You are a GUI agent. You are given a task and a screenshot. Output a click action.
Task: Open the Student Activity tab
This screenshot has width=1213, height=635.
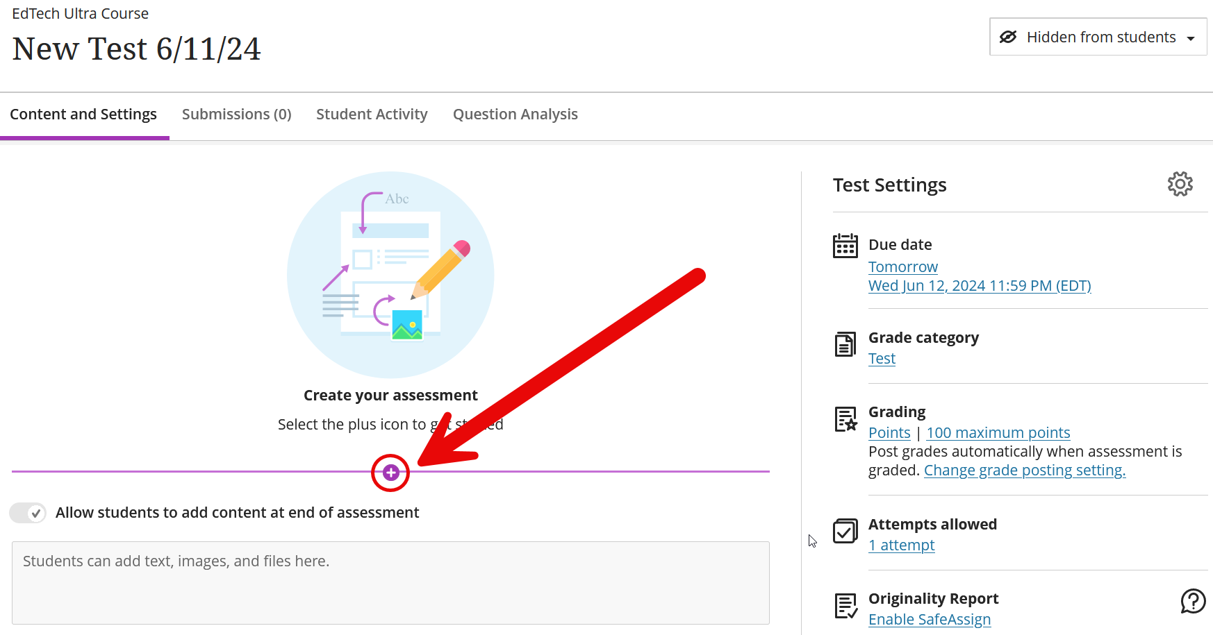coord(372,115)
